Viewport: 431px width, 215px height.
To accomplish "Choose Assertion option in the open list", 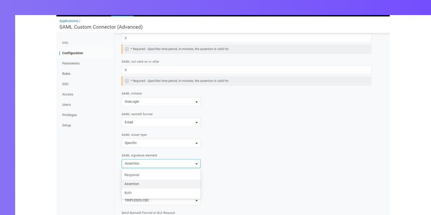I will [x=161, y=184].
